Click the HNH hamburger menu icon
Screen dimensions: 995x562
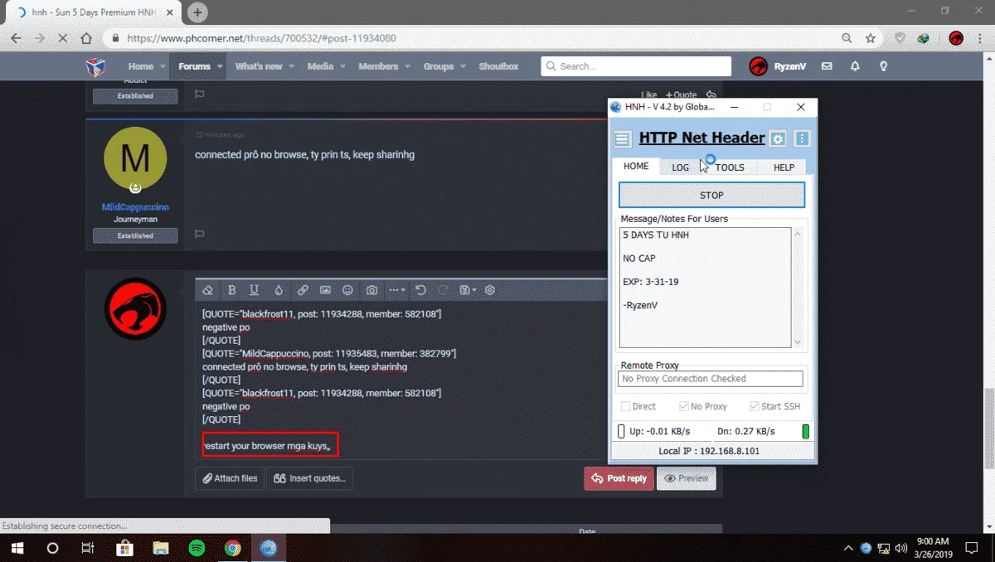623,138
